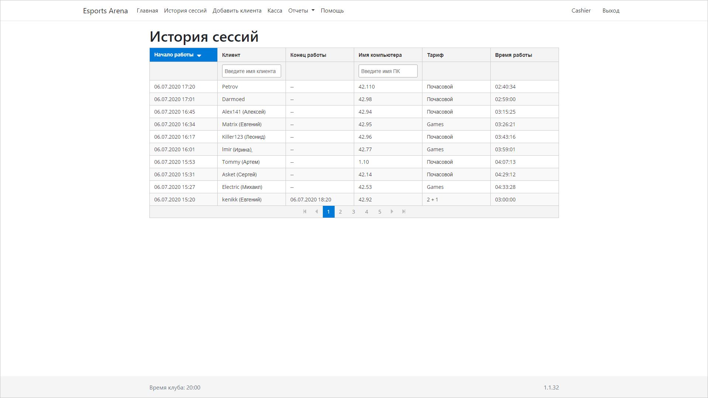Open the Cashier user profile link
The width and height of the screenshot is (708, 398).
click(581, 11)
